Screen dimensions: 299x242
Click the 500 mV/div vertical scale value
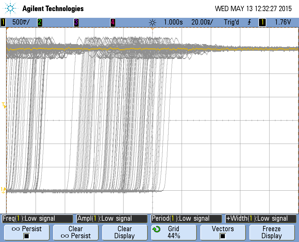coord(21,22)
